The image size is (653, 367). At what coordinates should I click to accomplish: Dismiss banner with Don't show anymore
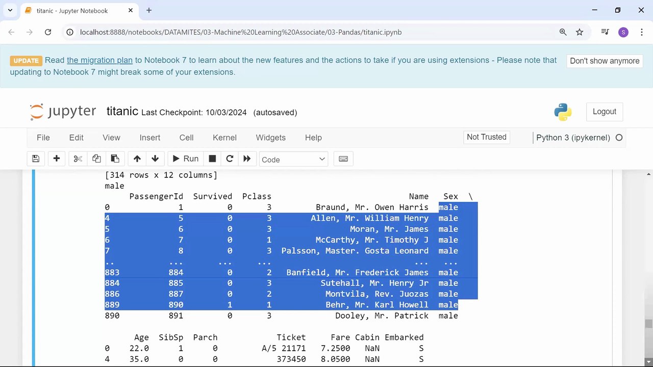click(605, 61)
